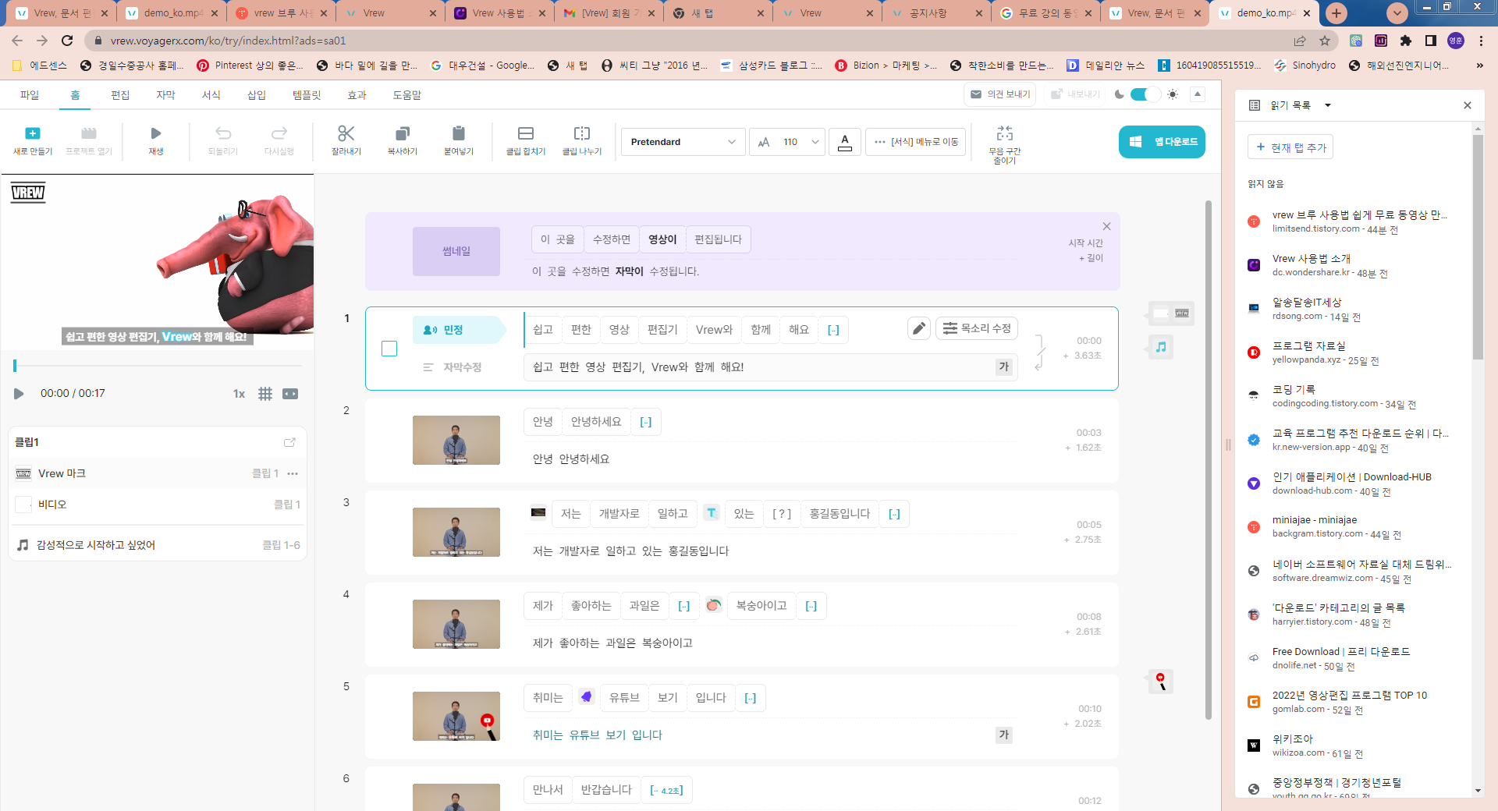Toggle the brightness sun icon
This screenshot has width=1498, height=811.
pos(1173,94)
